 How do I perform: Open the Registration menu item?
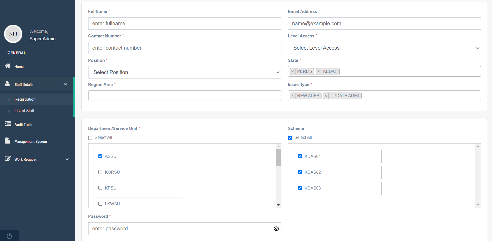point(25,99)
